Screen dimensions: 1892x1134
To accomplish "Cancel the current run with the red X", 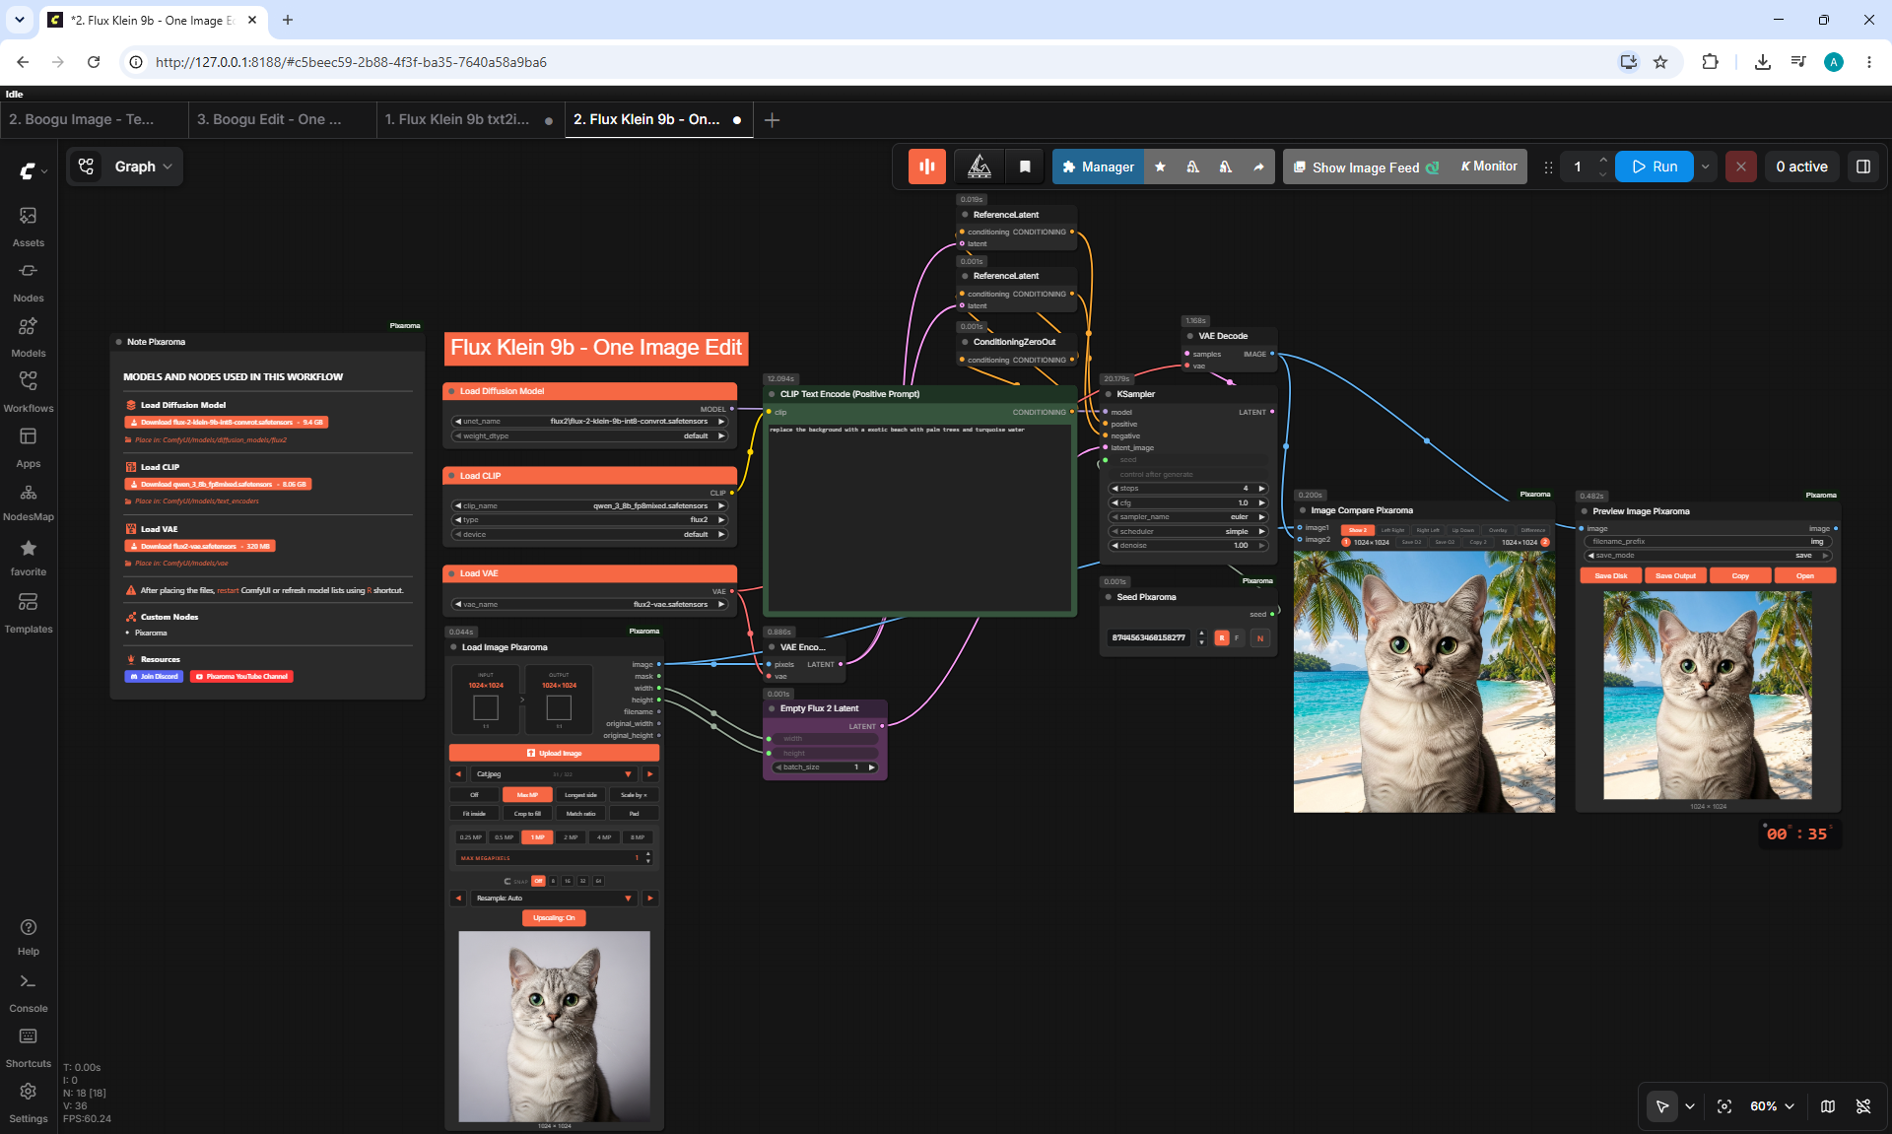I will [x=1741, y=167].
